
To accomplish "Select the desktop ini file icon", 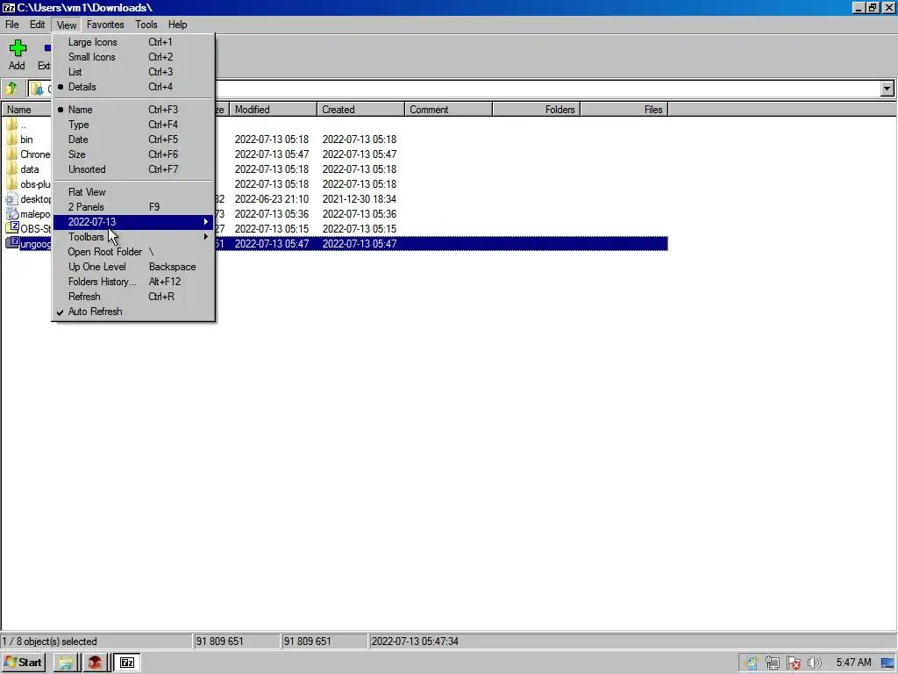I will [x=11, y=199].
